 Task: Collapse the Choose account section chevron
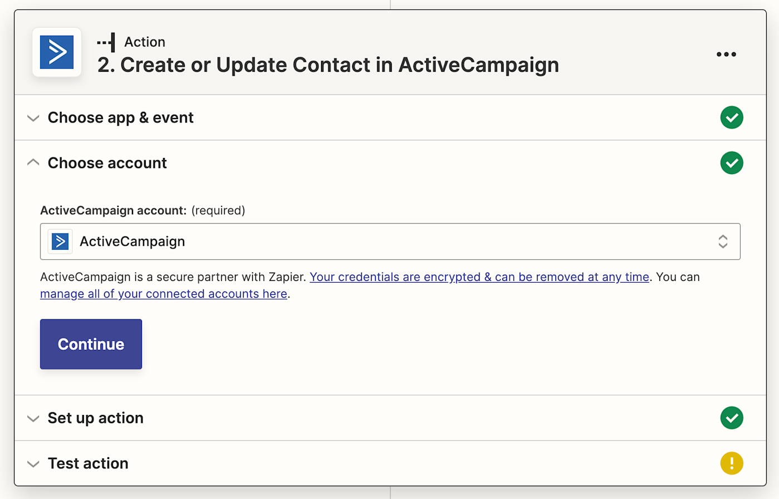tap(33, 162)
